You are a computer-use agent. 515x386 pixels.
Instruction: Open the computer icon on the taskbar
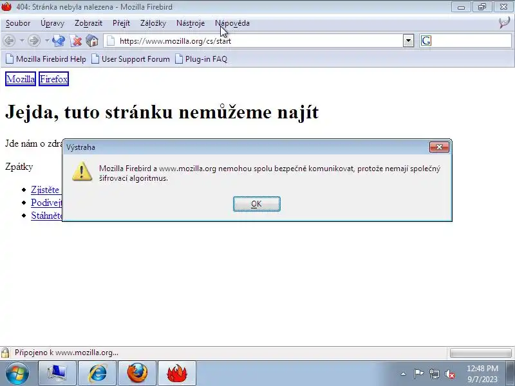(x=57, y=373)
